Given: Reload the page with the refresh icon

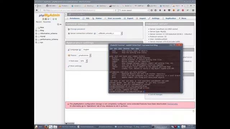Looking at the screenshot, I should [x=116, y=10].
